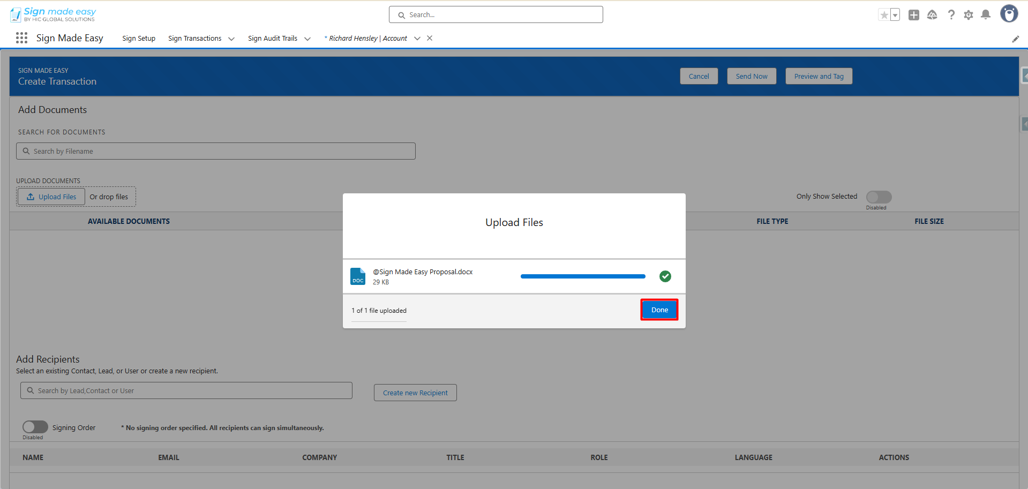Click the upload progress bar
The image size is (1028, 489).
(x=583, y=276)
